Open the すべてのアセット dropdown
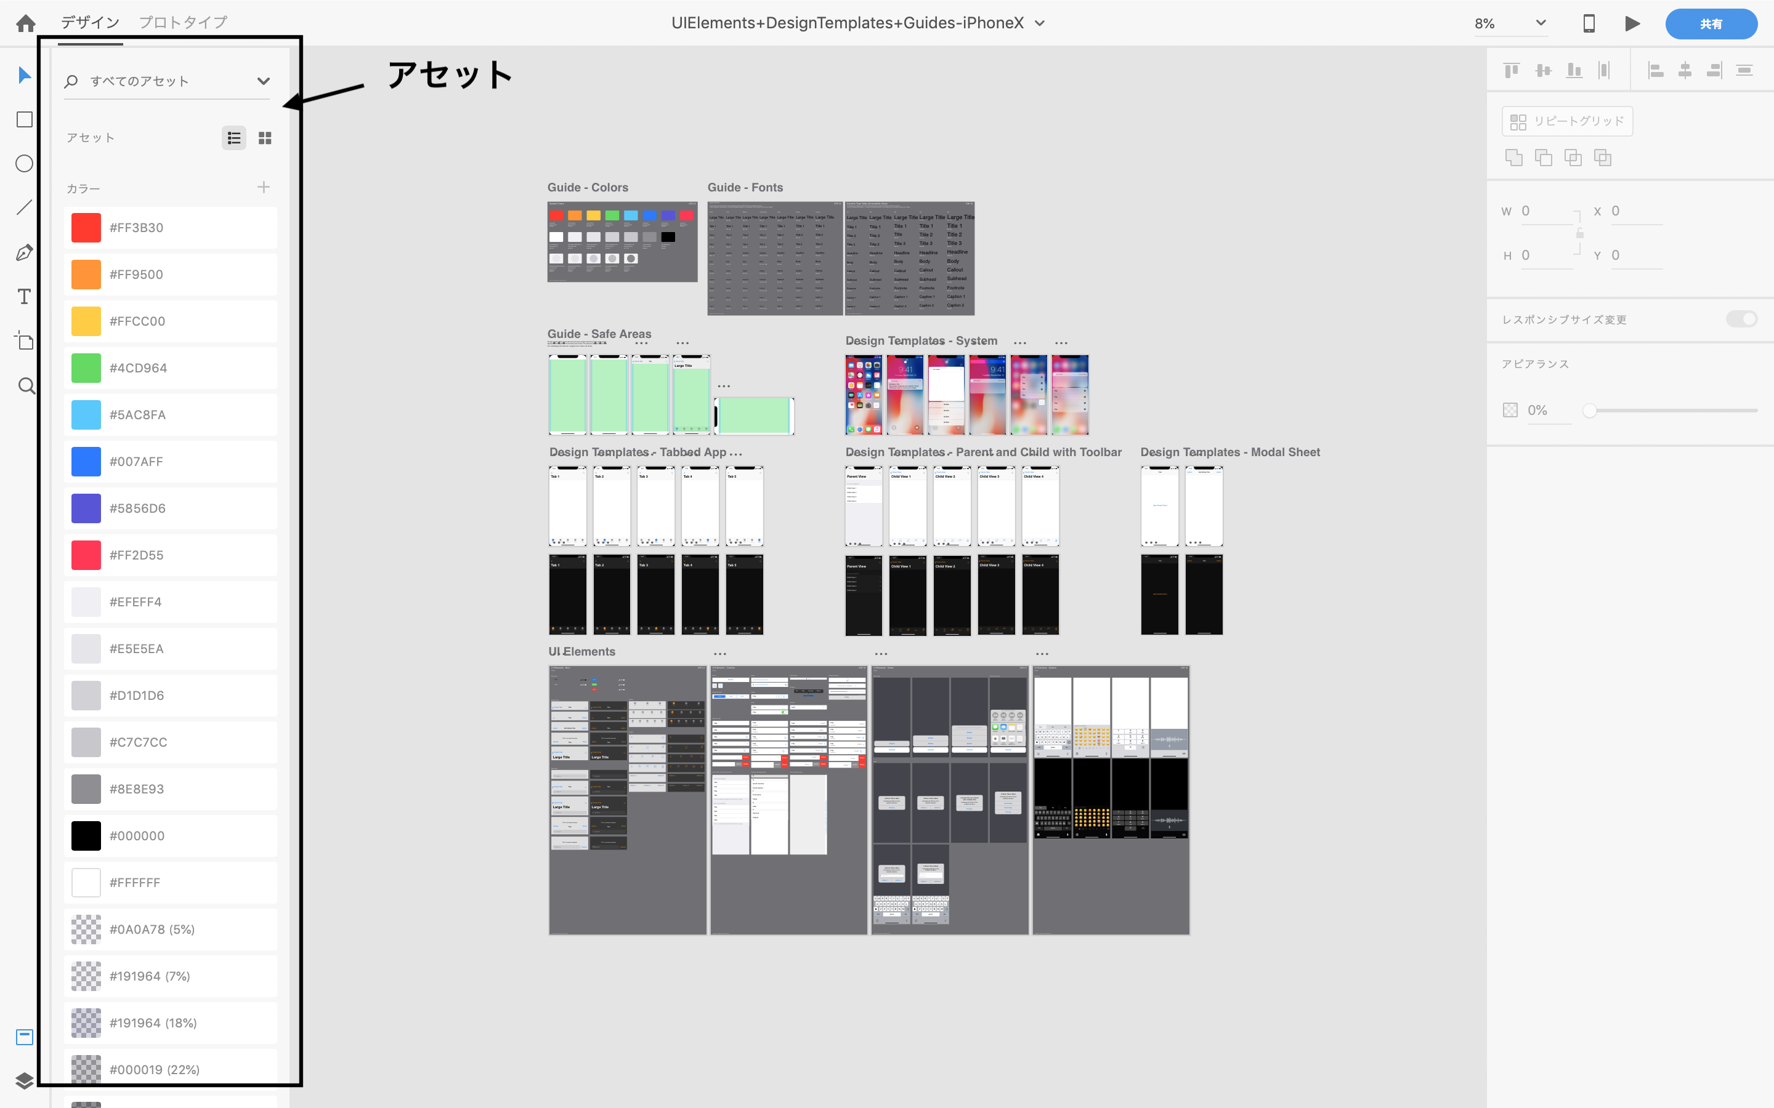 click(x=262, y=81)
